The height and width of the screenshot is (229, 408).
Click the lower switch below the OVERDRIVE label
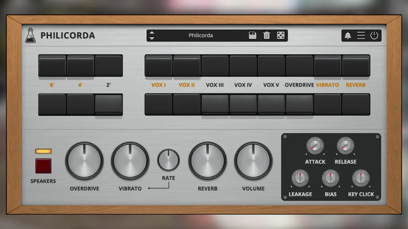300,105
